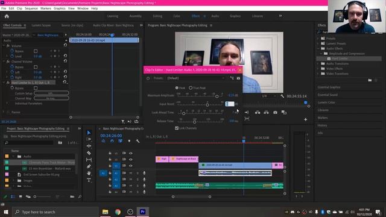Image resolution: width=386 pixels, height=217 pixels.
Task: Click the Lift button in Program monitor
Action: click(258, 113)
